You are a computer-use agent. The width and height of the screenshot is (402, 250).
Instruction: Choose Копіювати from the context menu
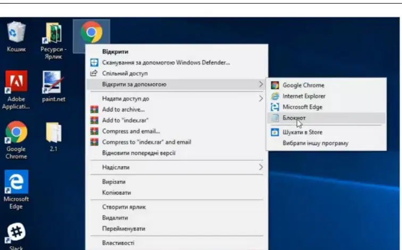click(116, 193)
